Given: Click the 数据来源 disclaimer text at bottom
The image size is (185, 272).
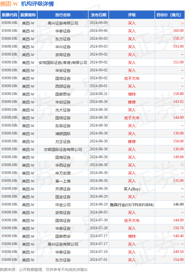Looking at the screenshot, I should [44, 270].
